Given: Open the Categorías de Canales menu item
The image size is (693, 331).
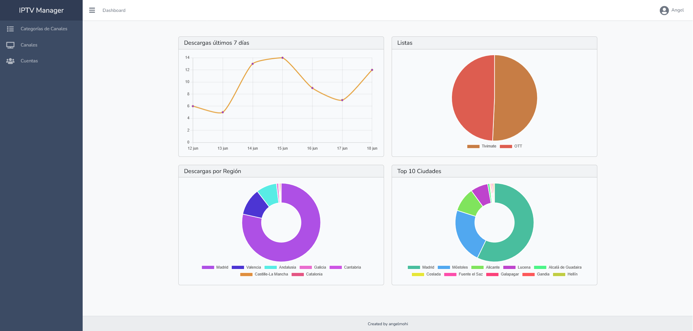Looking at the screenshot, I should click(x=44, y=29).
